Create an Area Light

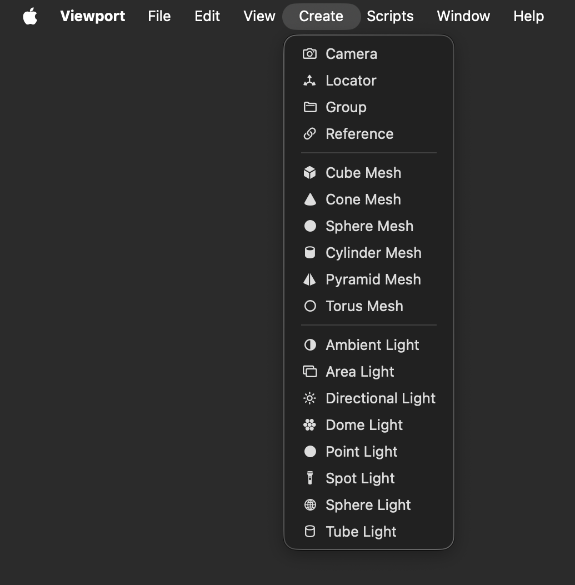pos(369,372)
